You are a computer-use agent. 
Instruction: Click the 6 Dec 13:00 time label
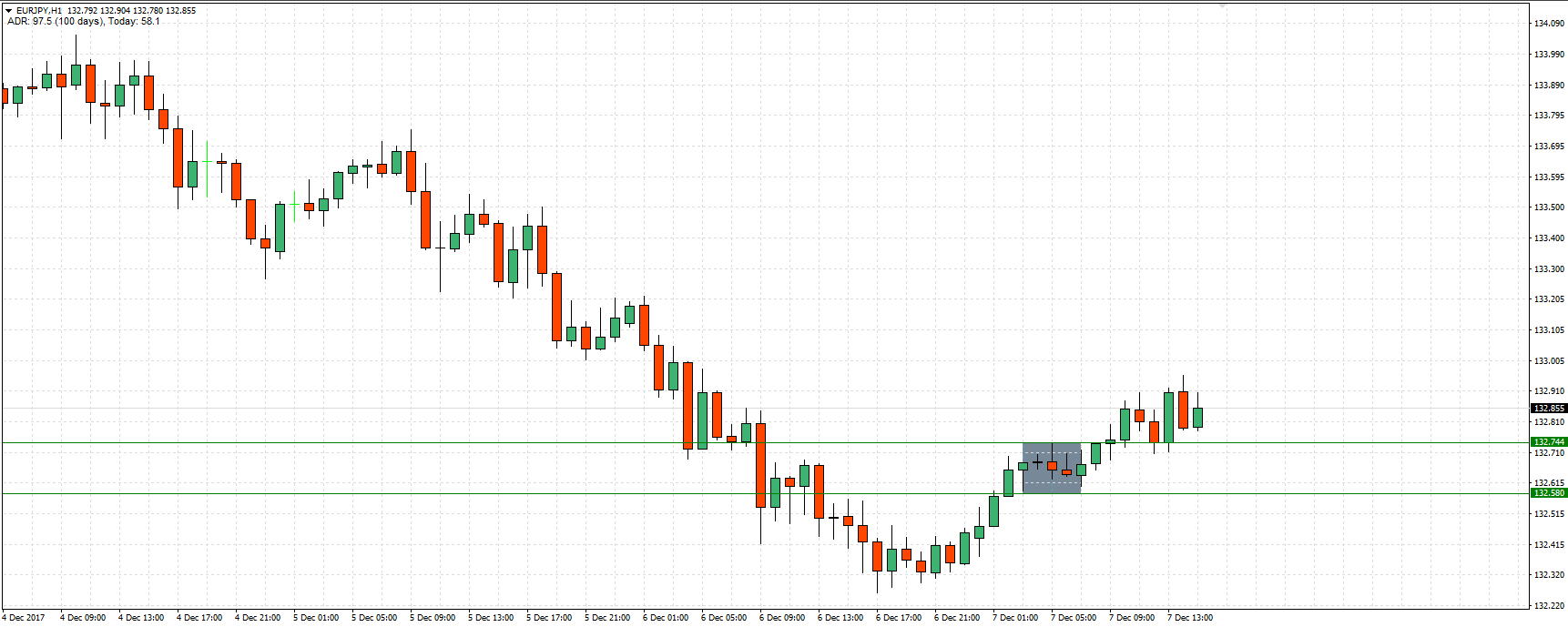[840, 618]
